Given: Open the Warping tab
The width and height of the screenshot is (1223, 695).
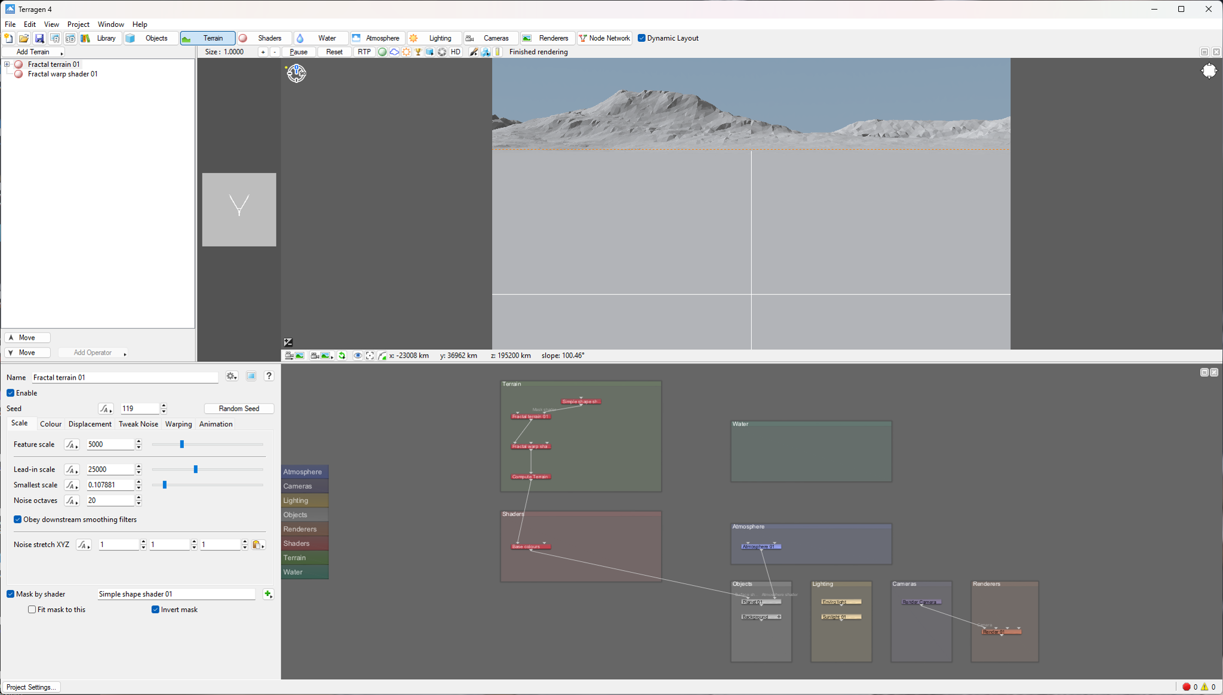Looking at the screenshot, I should [179, 424].
